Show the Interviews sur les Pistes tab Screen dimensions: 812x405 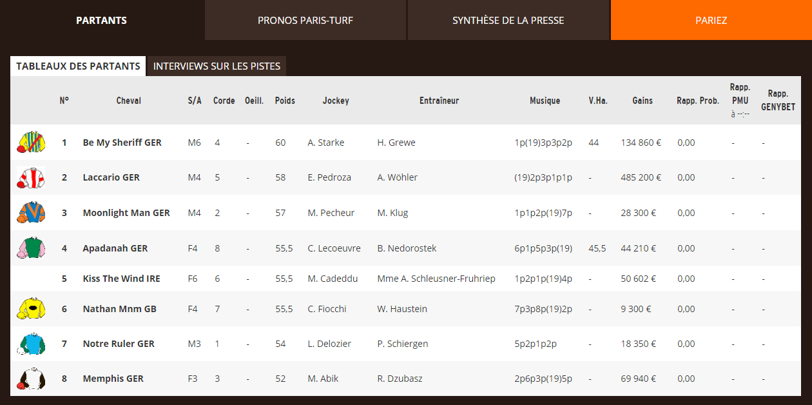217,66
